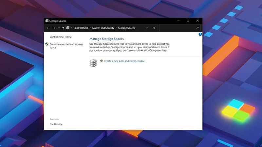Click the stacked drives icon in main pane
The height and width of the screenshot is (147, 262).
(x=93, y=63)
